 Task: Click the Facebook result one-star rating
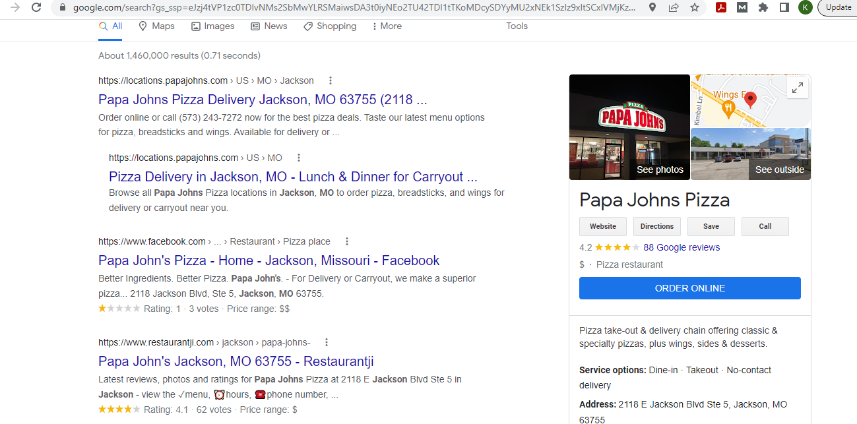click(119, 309)
